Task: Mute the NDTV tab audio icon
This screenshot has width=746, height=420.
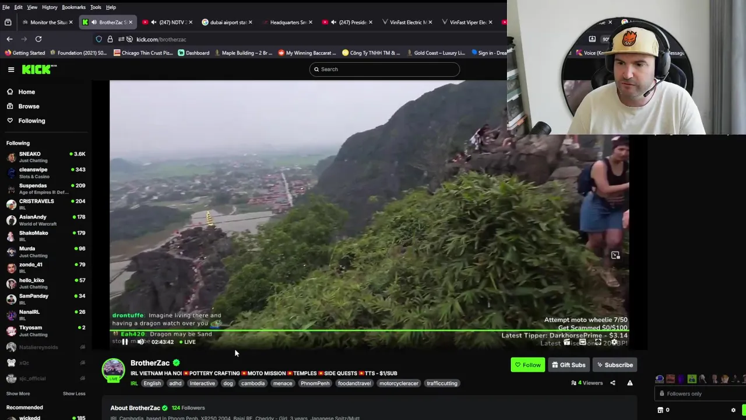Action: (154, 22)
